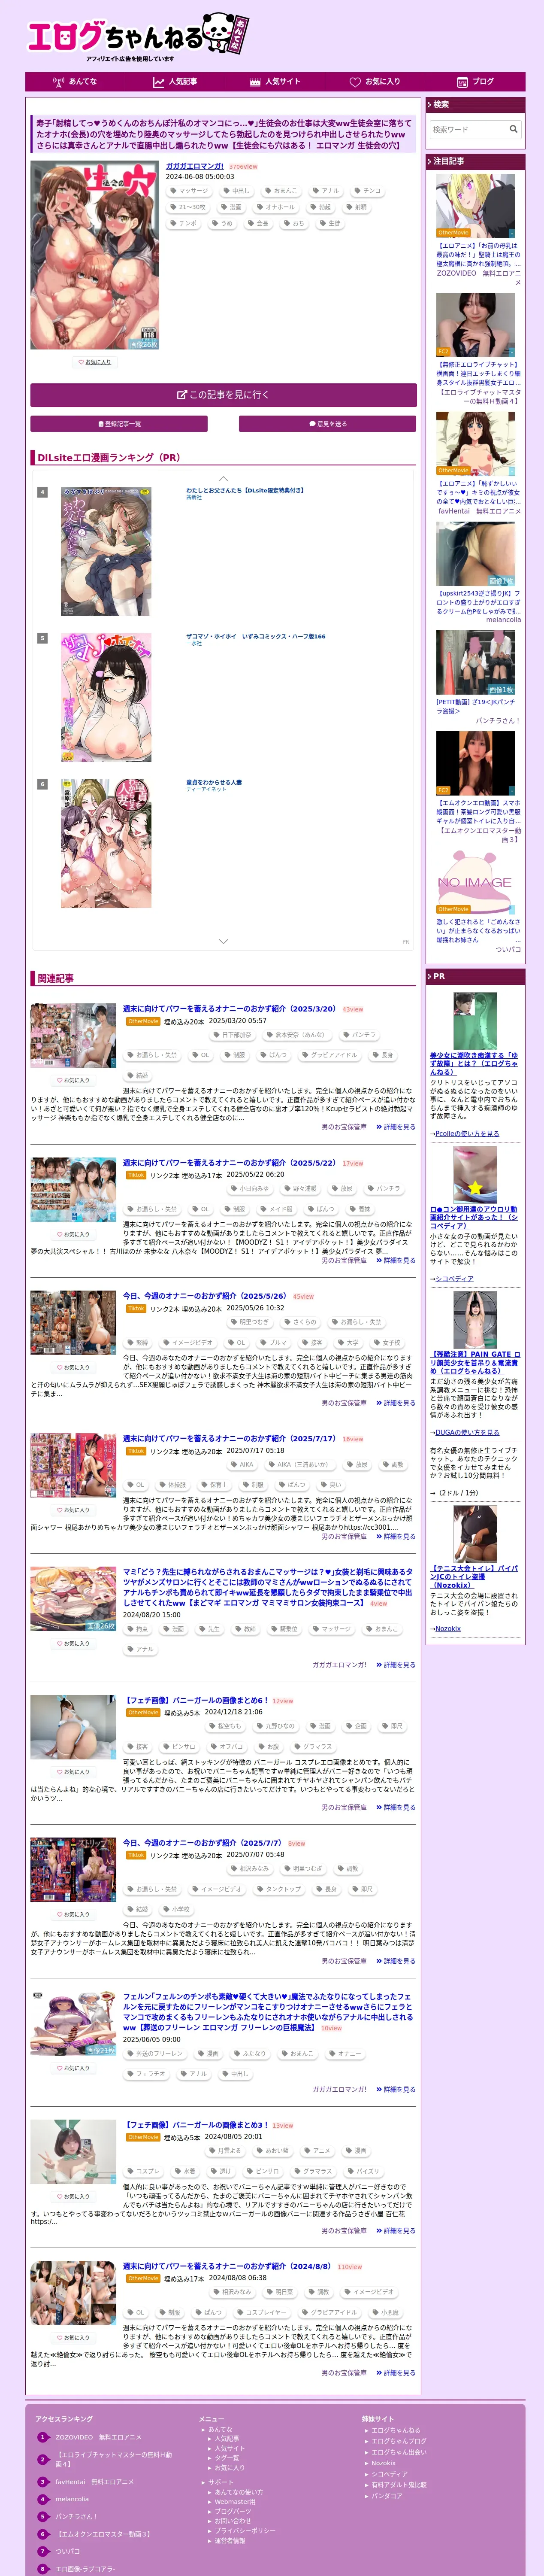Toggle お気に入り on the 2025/5/26 related article
The height and width of the screenshot is (2576, 544).
73,1367
